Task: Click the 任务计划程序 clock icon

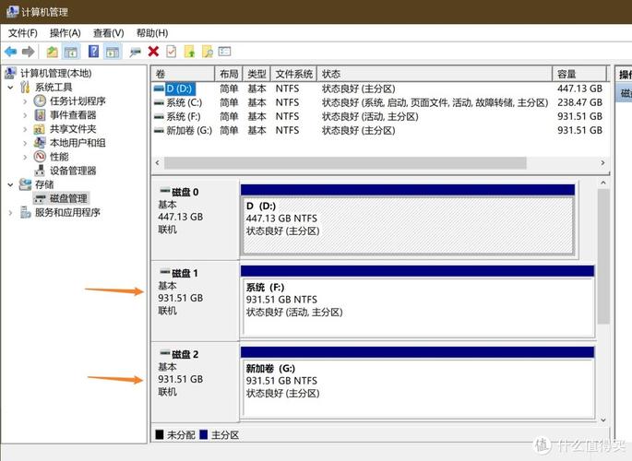Action: coord(40,100)
